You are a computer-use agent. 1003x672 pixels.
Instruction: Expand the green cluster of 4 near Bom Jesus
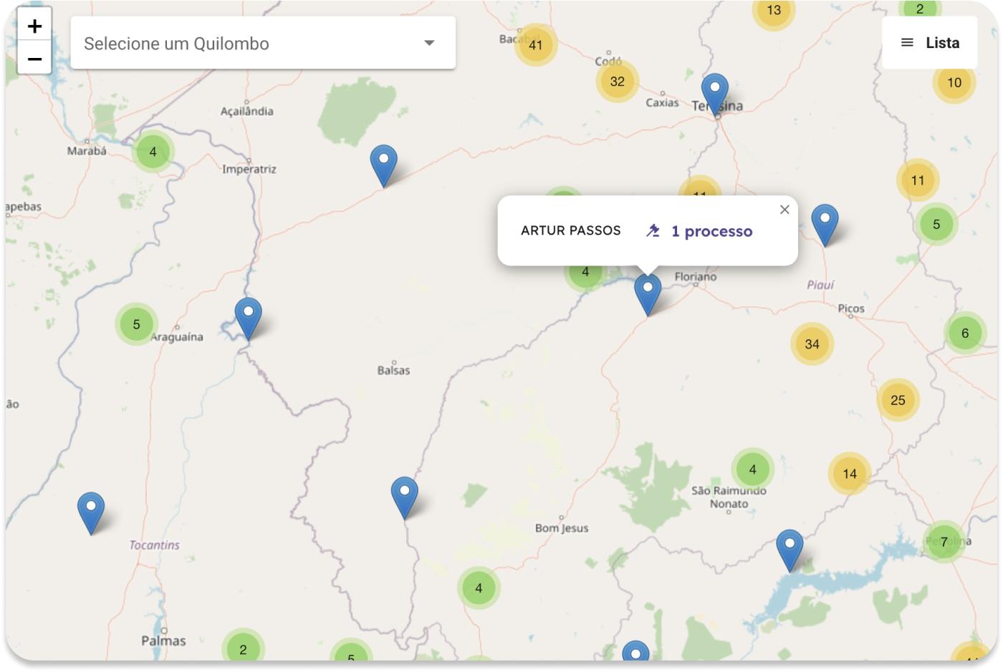point(479,588)
